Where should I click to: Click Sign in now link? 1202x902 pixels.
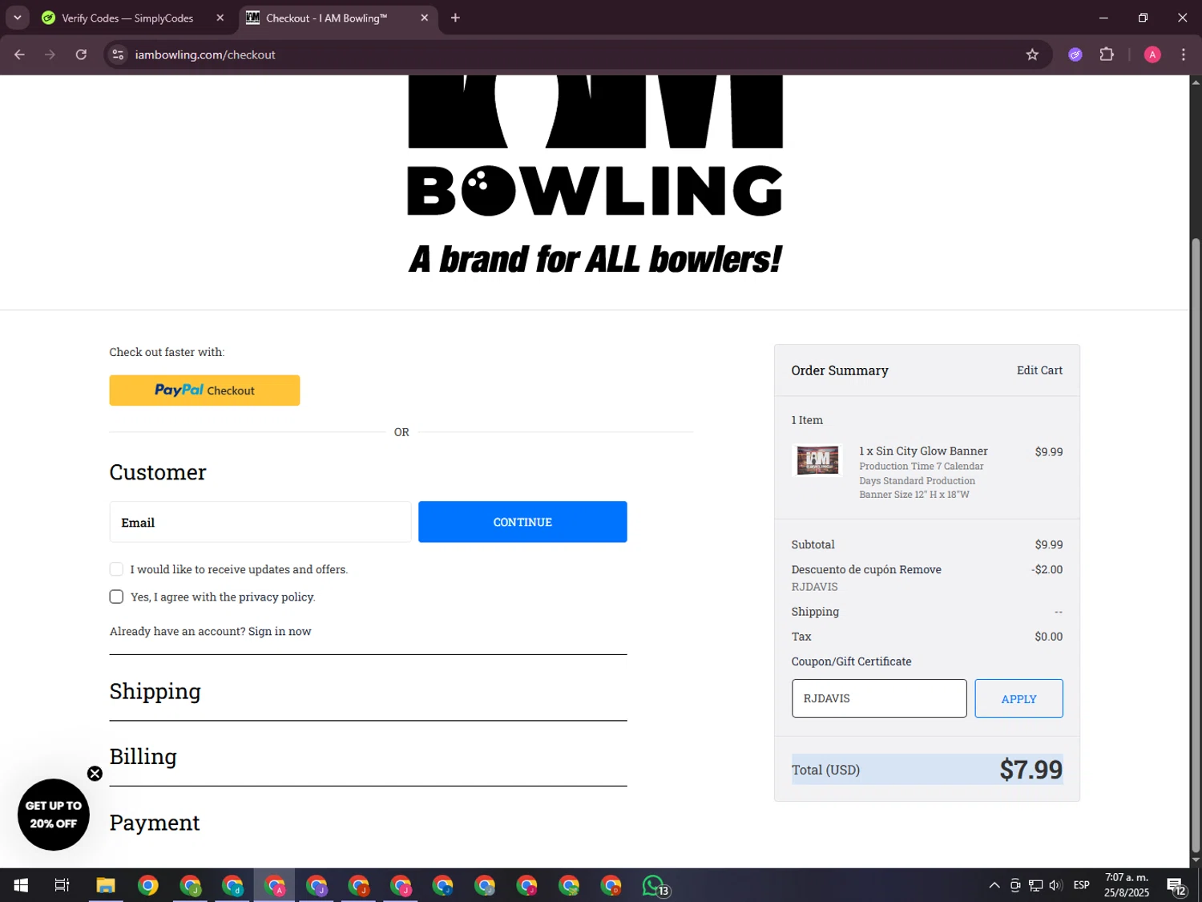coord(280,632)
